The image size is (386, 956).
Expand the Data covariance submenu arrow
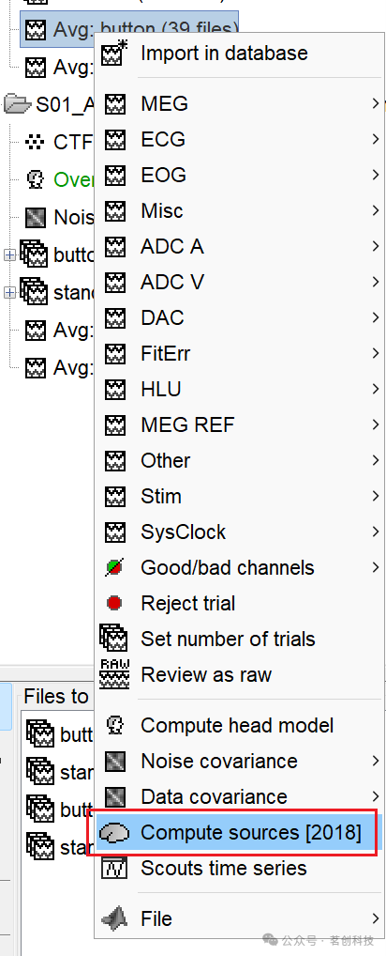tap(376, 796)
